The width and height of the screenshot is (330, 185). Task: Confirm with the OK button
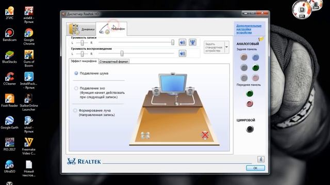[x=255, y=168]
